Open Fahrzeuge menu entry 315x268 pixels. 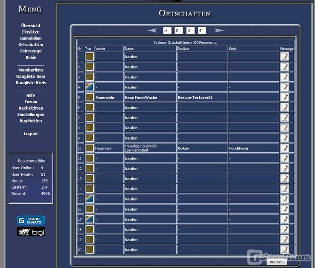(31, 51)
